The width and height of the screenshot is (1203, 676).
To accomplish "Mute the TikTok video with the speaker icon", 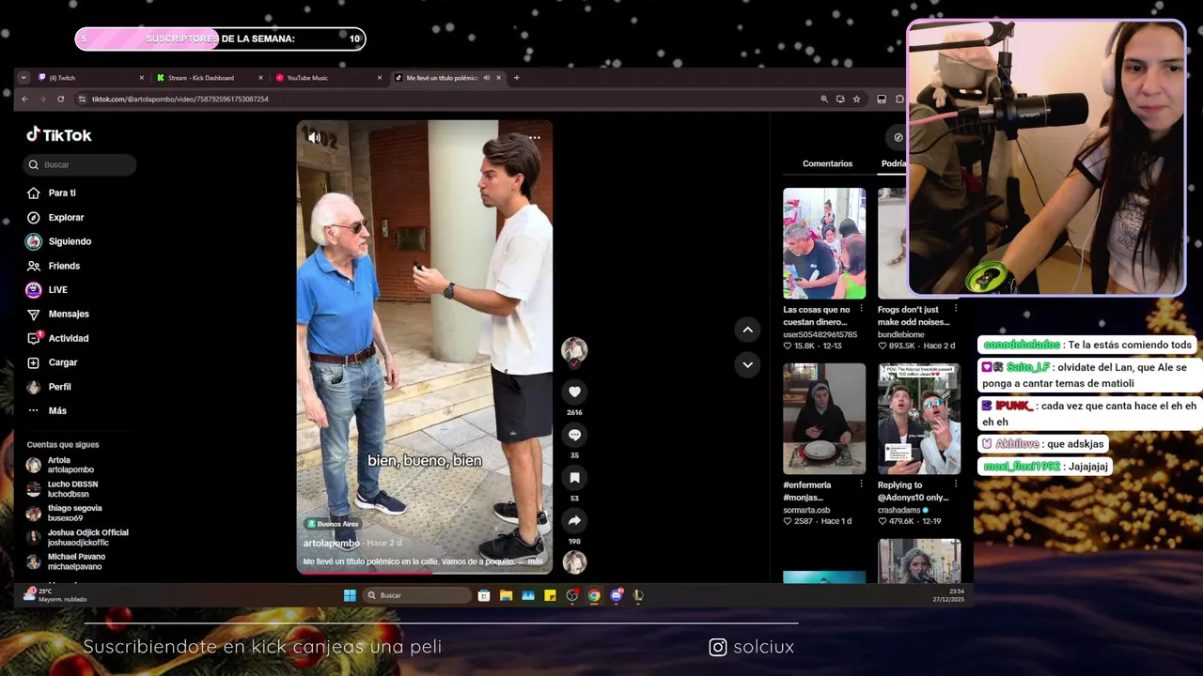I will 314,138.
